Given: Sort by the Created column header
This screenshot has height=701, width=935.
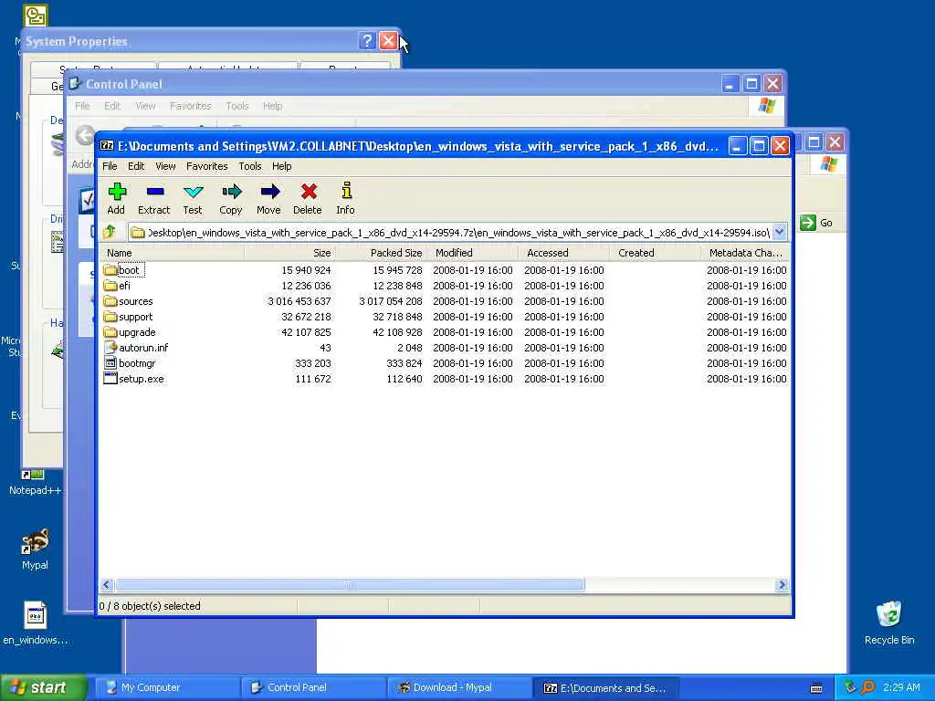Looking at the screenshot, I should pos(656,253).
